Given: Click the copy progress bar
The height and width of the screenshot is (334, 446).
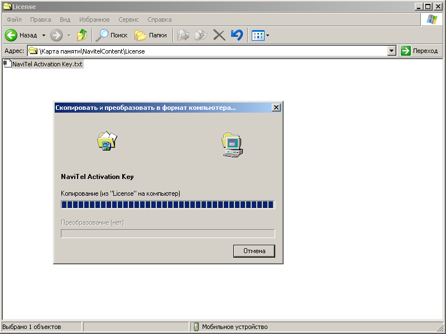Looking at the screenshot, I should 167,205.
